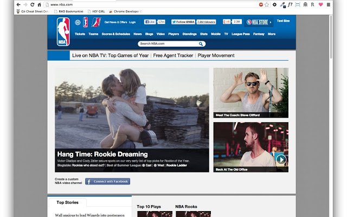
Task: Click the ghost-shaped extension icon
Action: tap(305, 4)
